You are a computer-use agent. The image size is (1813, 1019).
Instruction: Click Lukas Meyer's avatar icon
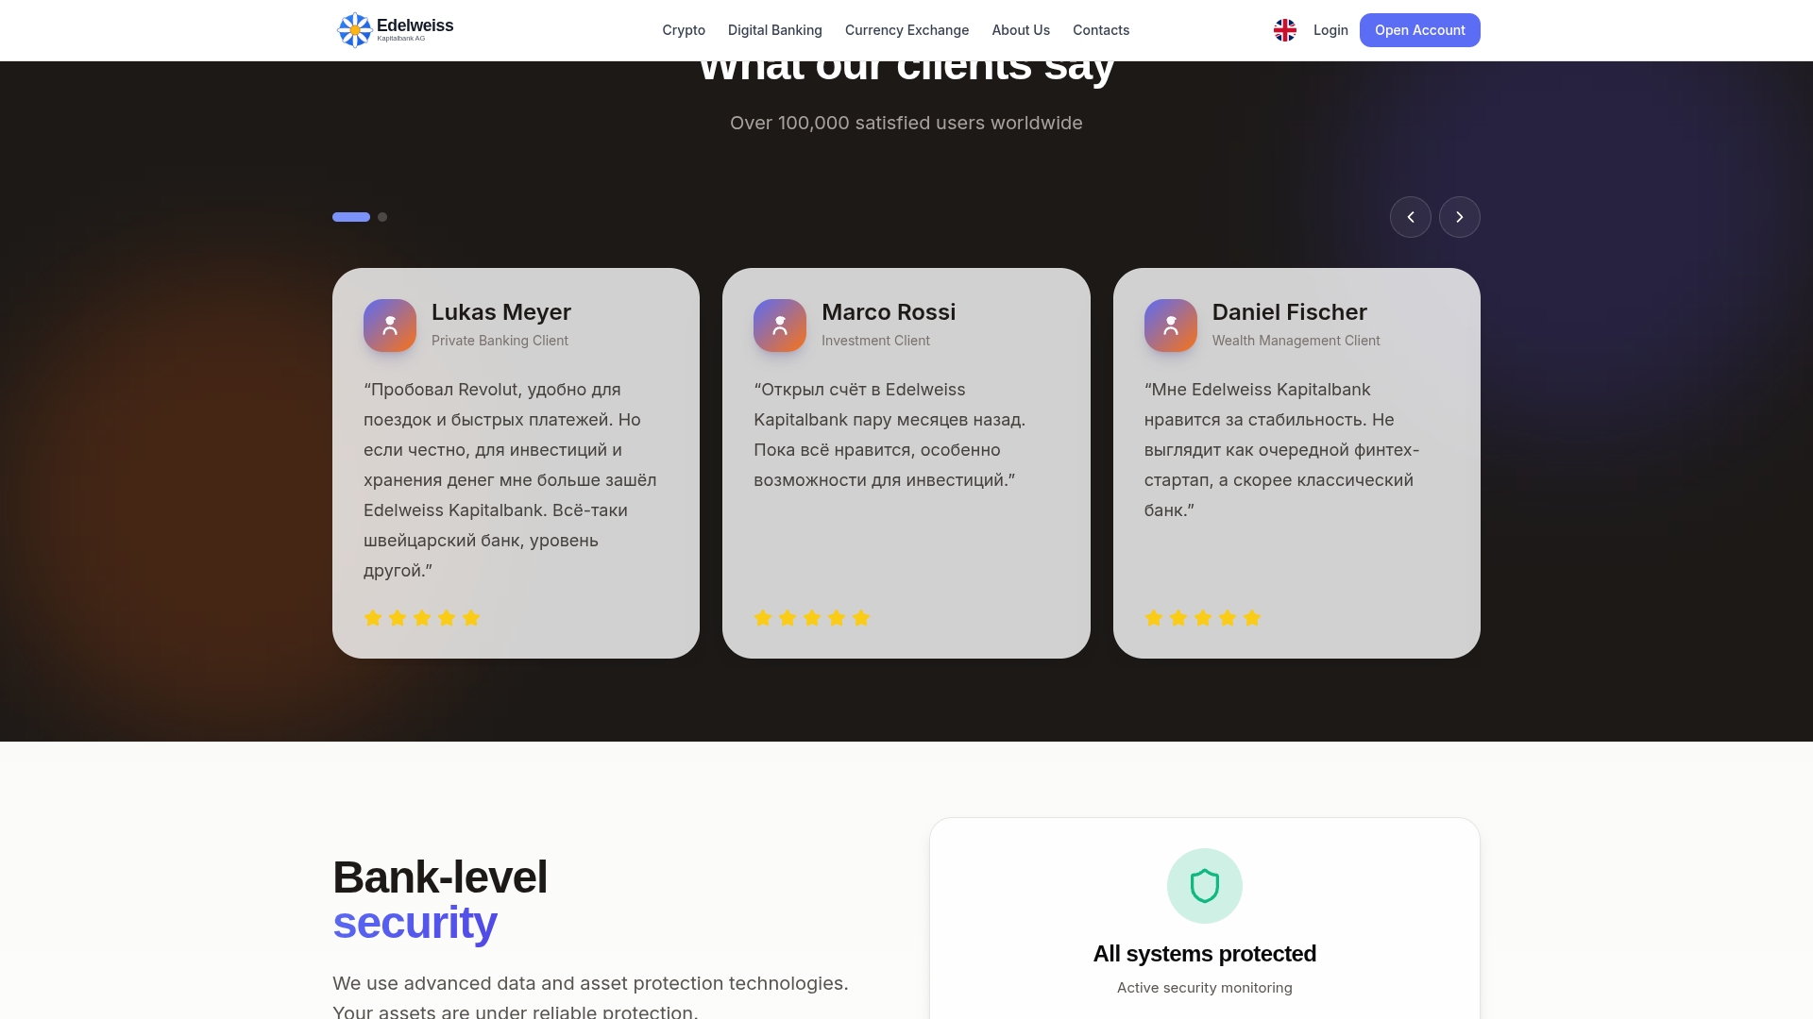click(390, 326)
